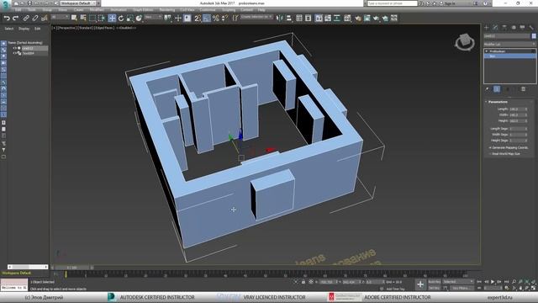Image resolution: width=538 pixels, height=303 pixels.
Task: Toggle Window/Crossing selection mode
Action: click(102, 19)
